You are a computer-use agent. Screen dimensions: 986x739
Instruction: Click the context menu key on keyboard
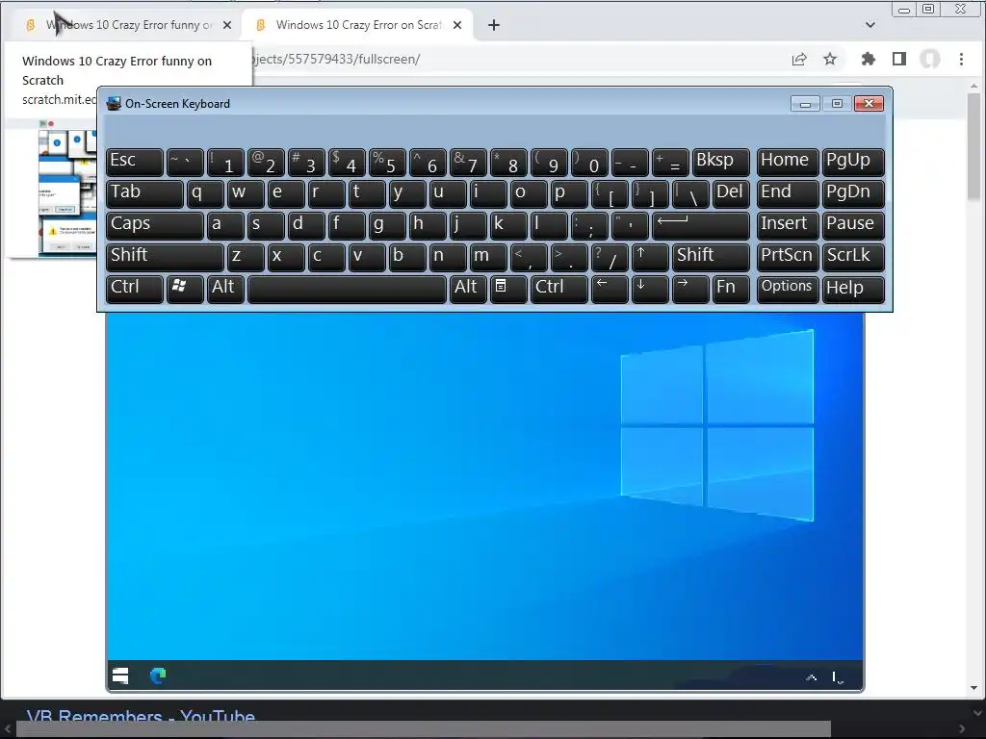click(x=508, y=289)
